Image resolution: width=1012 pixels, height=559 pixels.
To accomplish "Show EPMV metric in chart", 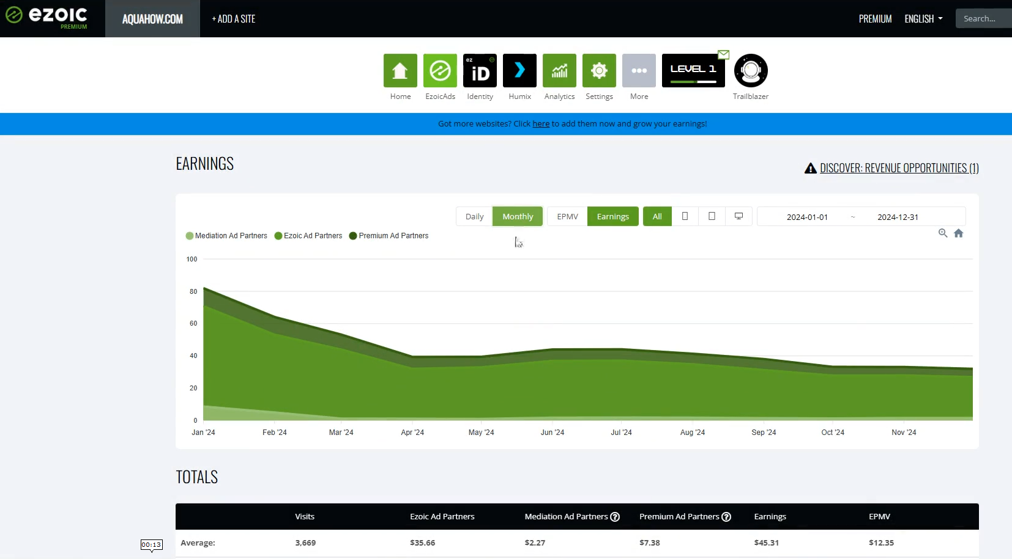I will (x=567, y=216).
